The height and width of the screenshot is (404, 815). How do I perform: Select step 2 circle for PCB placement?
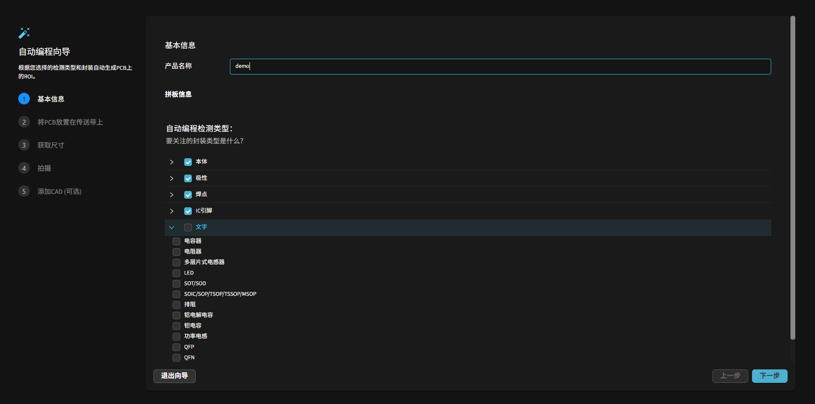[x=24, y=122]
